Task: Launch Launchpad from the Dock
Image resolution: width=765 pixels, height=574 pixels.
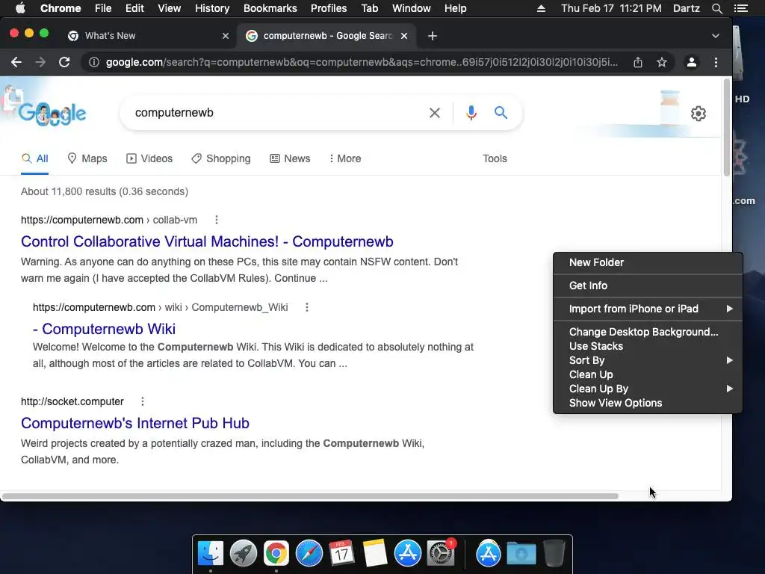Action: 243,554
